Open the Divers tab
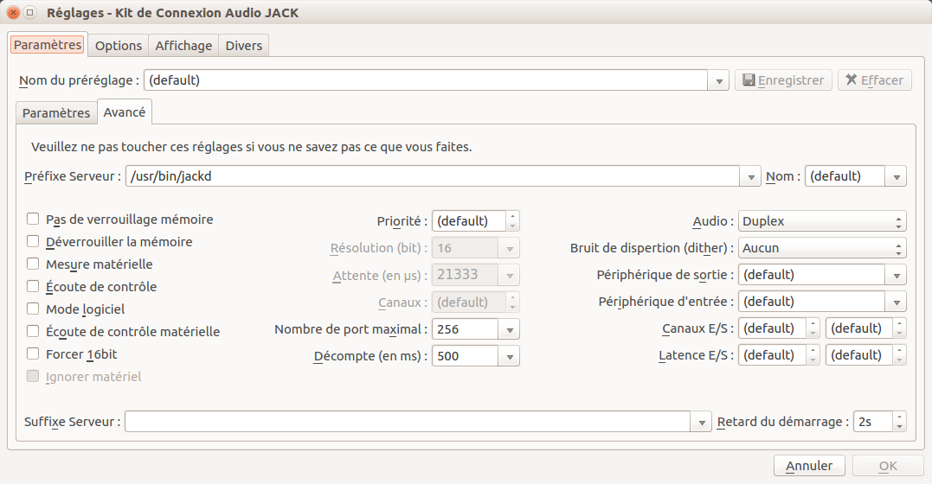Viewport: 932px width, 484px height. coord(244,46)
